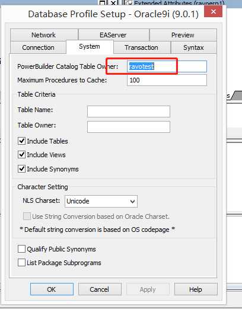Toggle the Include Views checkbox
This screenshot has height=309, width=242.
[x=21, y=155]
